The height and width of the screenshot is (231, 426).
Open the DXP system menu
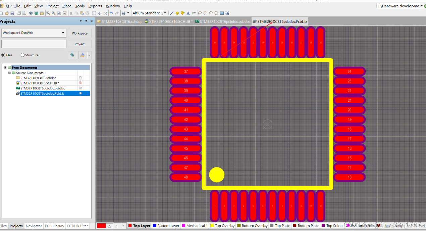coord(6,6)
